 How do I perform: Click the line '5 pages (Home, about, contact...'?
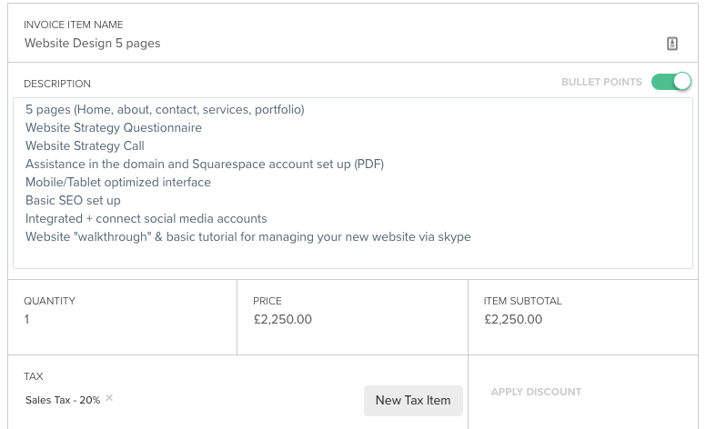[165, 110]
